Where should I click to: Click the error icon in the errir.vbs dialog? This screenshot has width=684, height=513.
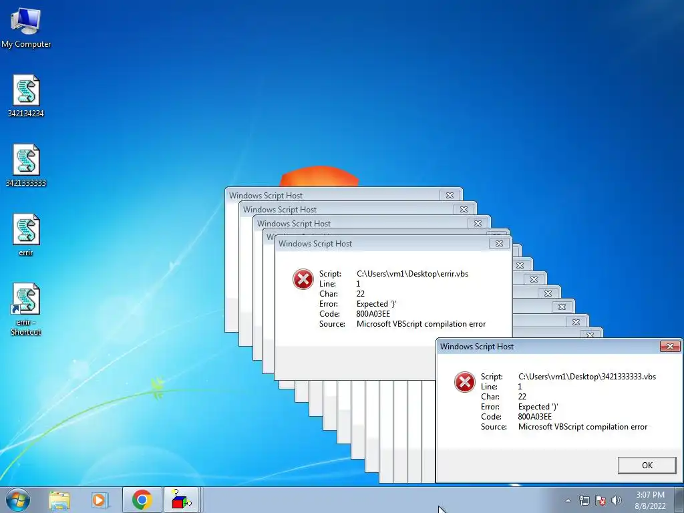coord(303,279)
